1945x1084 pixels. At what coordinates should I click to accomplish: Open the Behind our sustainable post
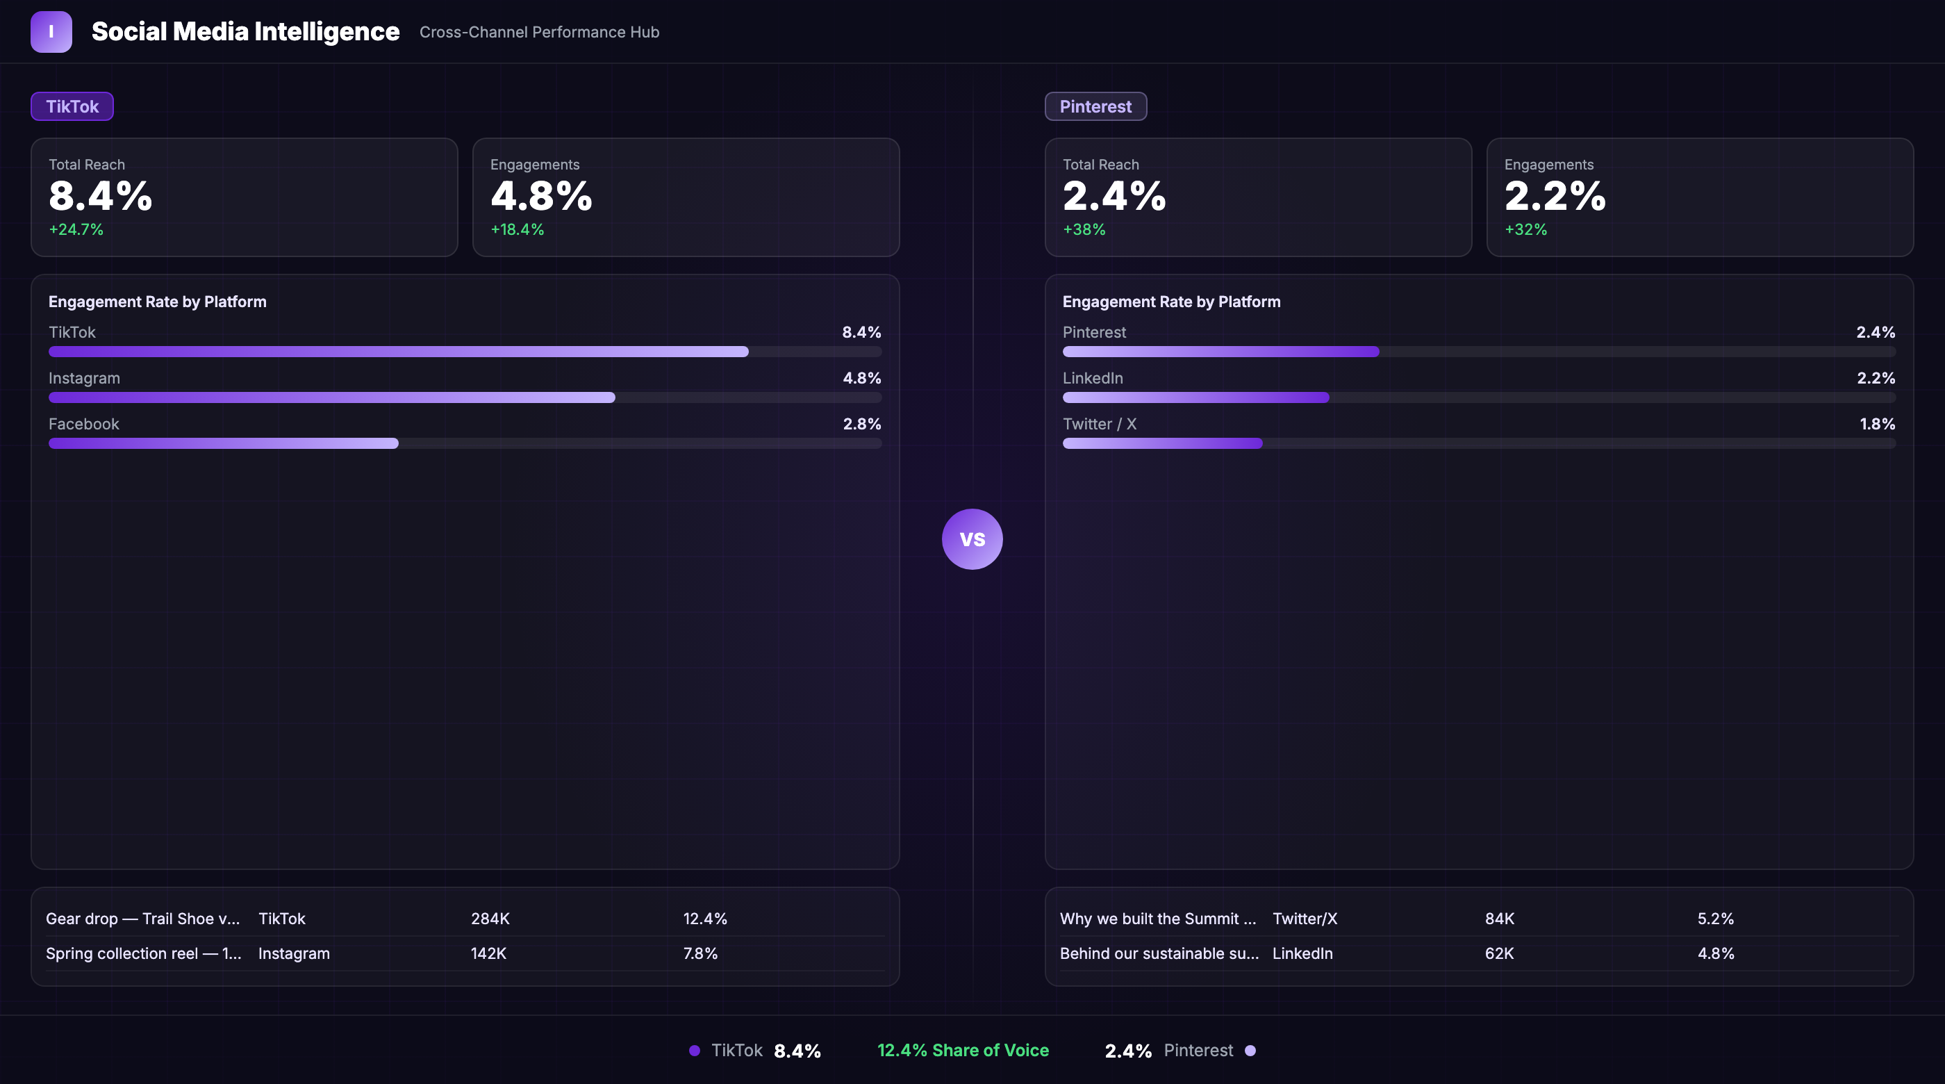(1159, 954)
